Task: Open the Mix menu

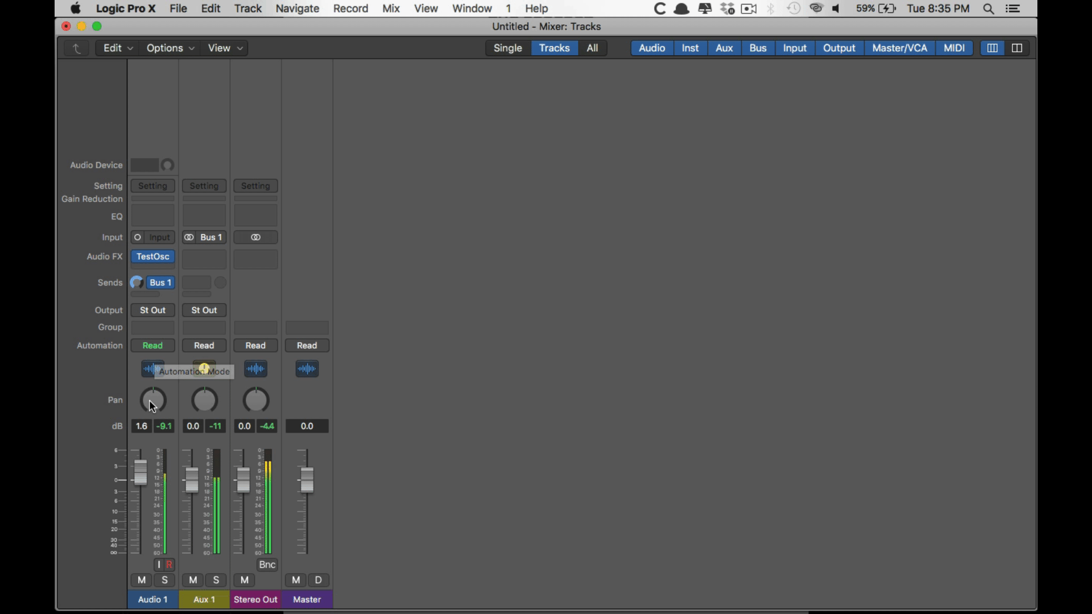Action: pos(391,9)
